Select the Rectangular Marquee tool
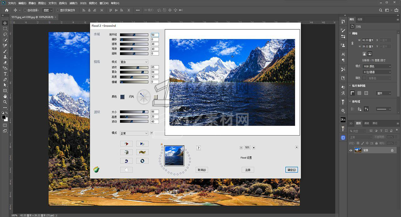The height and width of the screenshot is (217, 401). coord(5,28)
